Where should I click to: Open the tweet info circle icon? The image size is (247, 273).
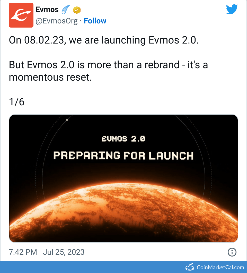232,252
